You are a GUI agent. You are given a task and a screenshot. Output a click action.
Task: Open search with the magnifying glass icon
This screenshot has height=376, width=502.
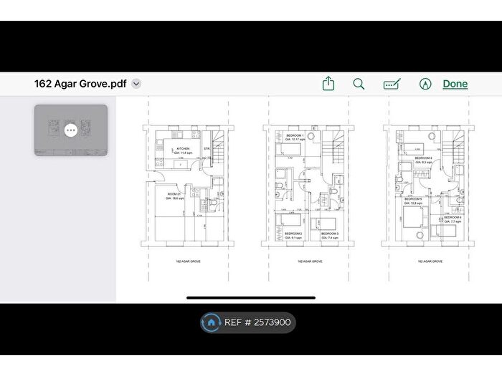[359, 84]
